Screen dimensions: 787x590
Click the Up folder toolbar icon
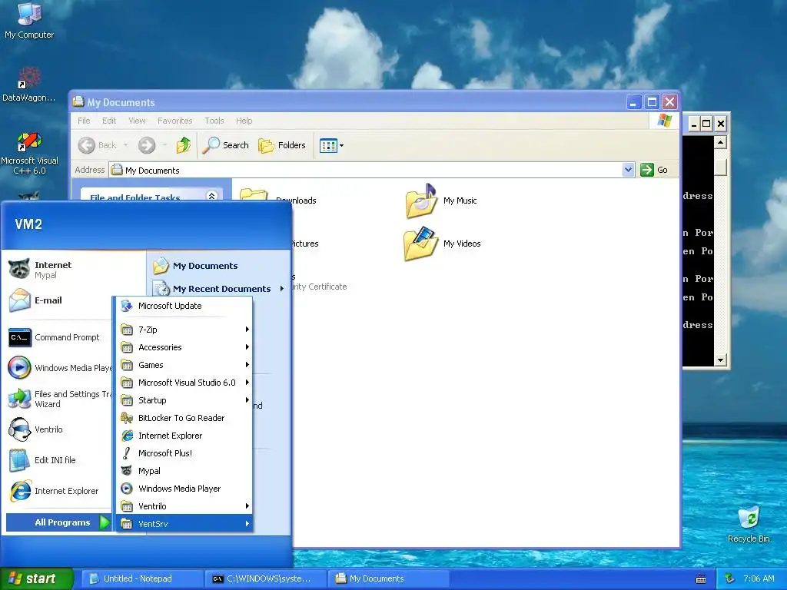pyautogui.click(x=184, y=145)
